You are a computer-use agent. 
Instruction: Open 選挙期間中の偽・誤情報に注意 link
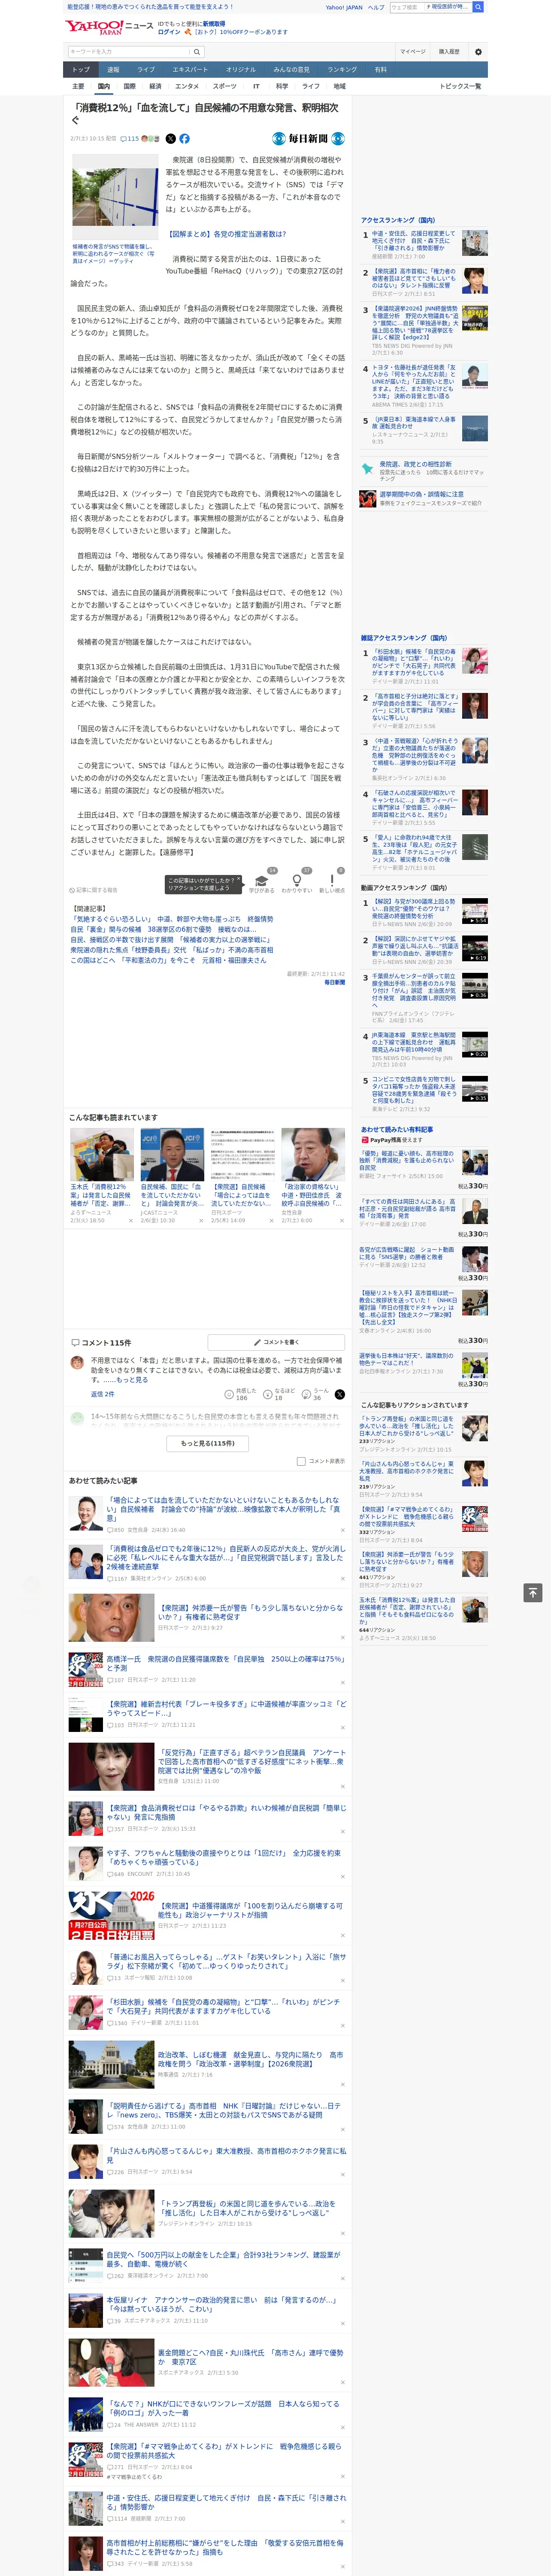(x=421, y=494)
